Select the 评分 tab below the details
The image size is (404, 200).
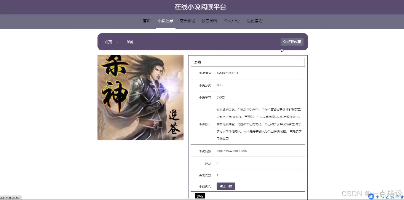point(200,196)
